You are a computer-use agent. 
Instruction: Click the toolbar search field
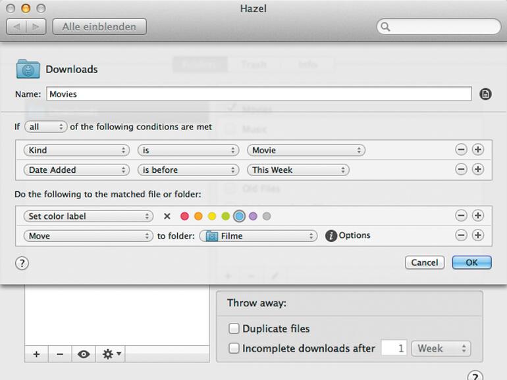click(x=439, y=26)
